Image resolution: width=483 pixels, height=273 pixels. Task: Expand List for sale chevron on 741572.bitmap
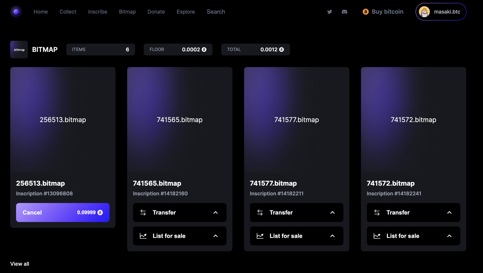tap(449, 236)
